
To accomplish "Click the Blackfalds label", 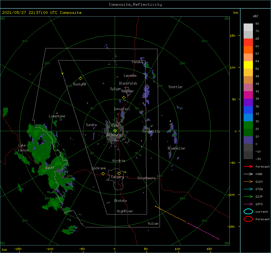I will click(x=128, y=83).
